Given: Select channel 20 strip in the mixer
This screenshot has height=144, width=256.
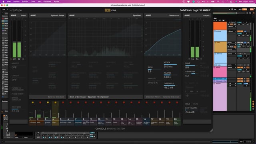Looking at the screenshot, I should [x=177, y=122].
